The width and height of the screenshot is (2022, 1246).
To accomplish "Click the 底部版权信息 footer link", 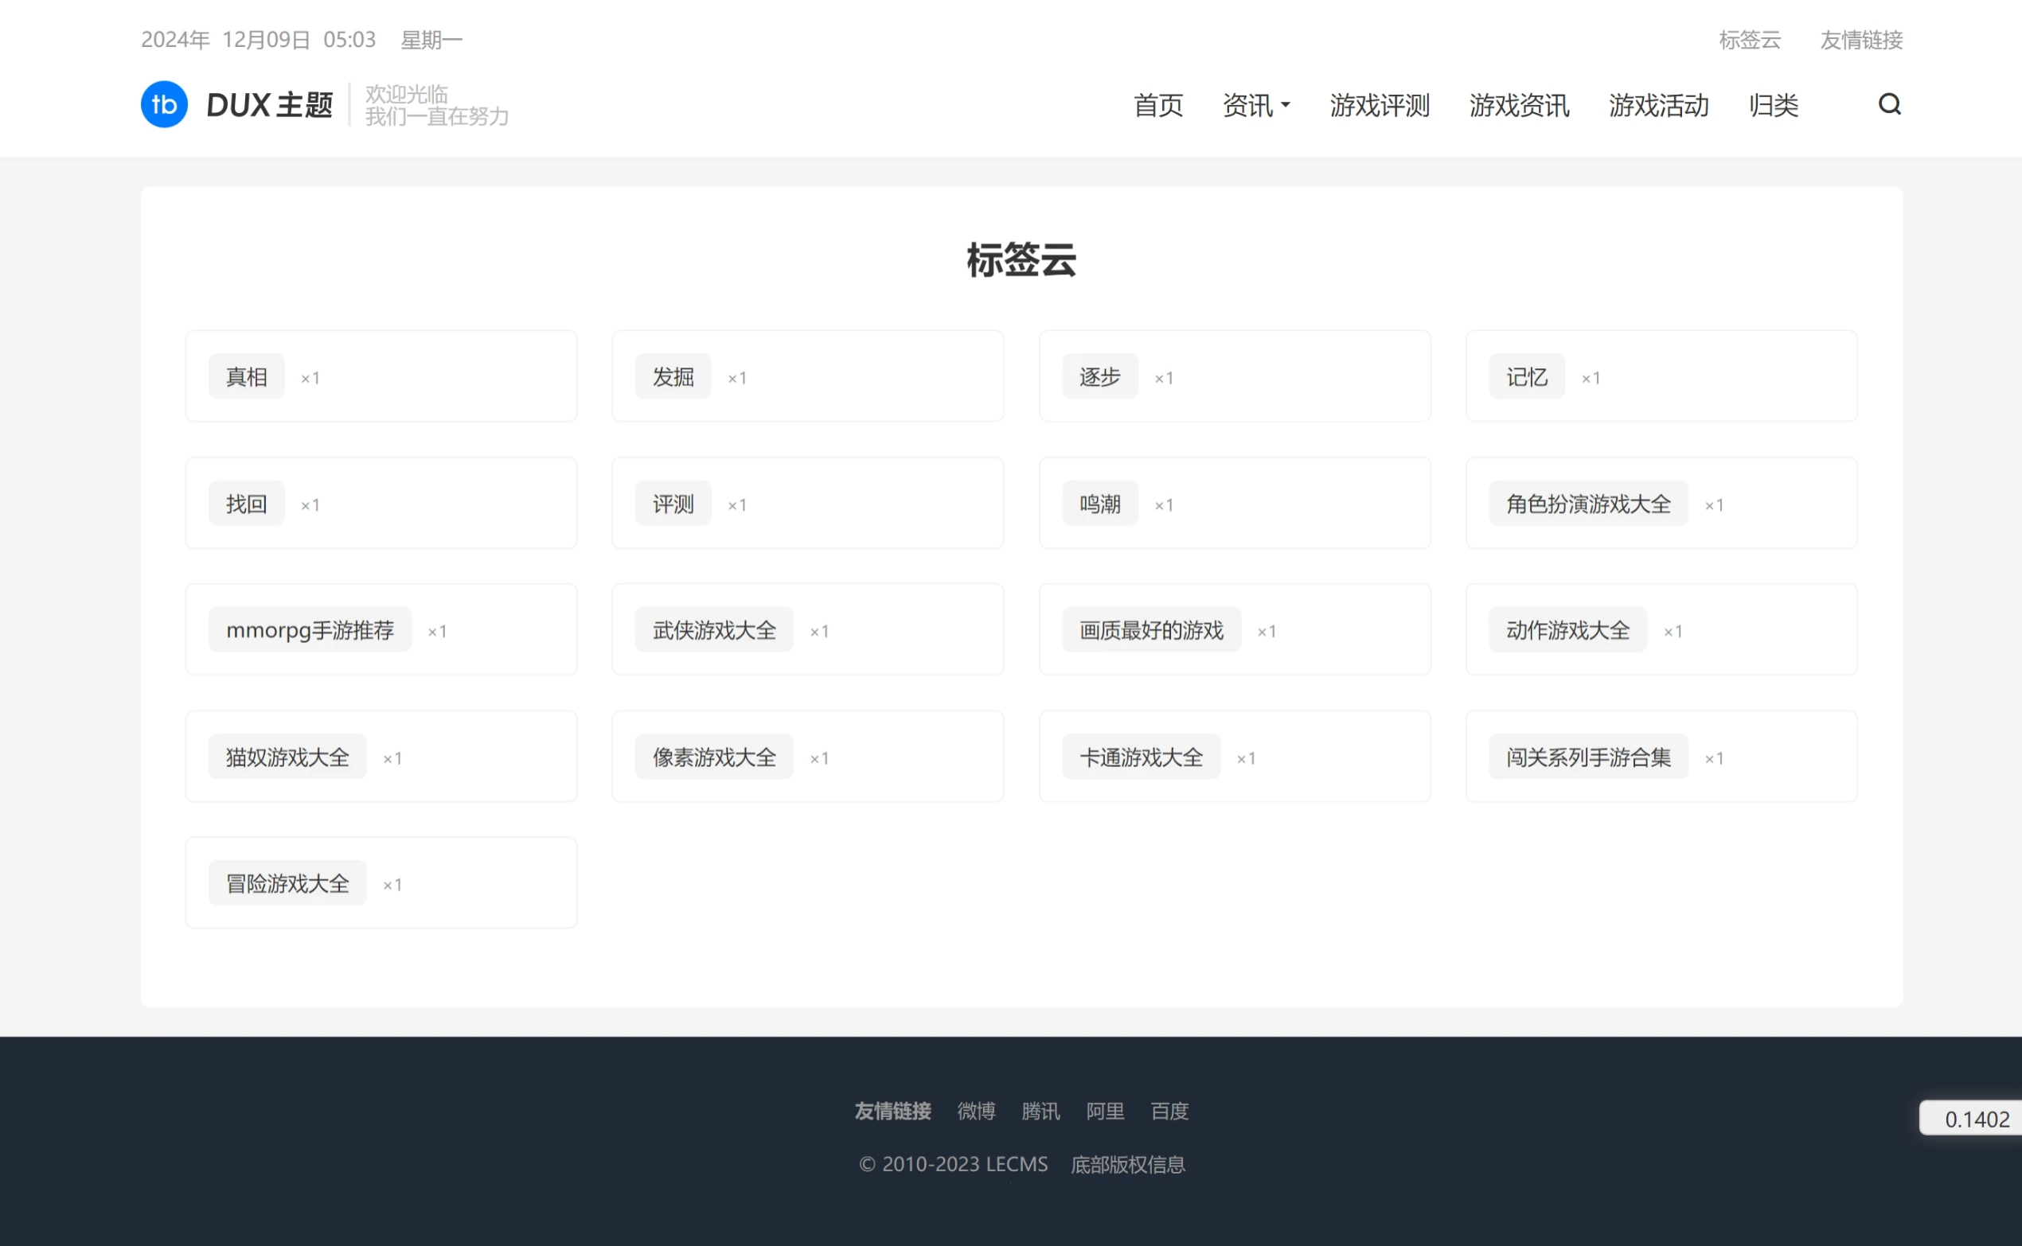I will tap(1128, 1164).
